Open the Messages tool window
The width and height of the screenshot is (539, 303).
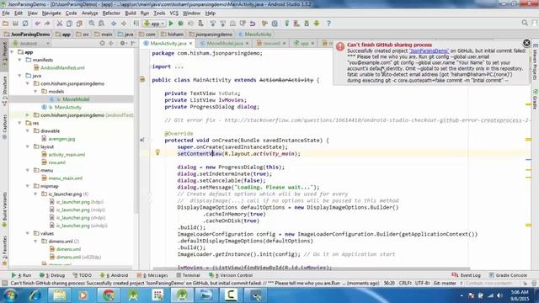152,275
